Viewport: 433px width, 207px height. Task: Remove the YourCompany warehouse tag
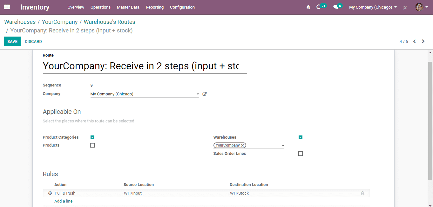point(242,145)
